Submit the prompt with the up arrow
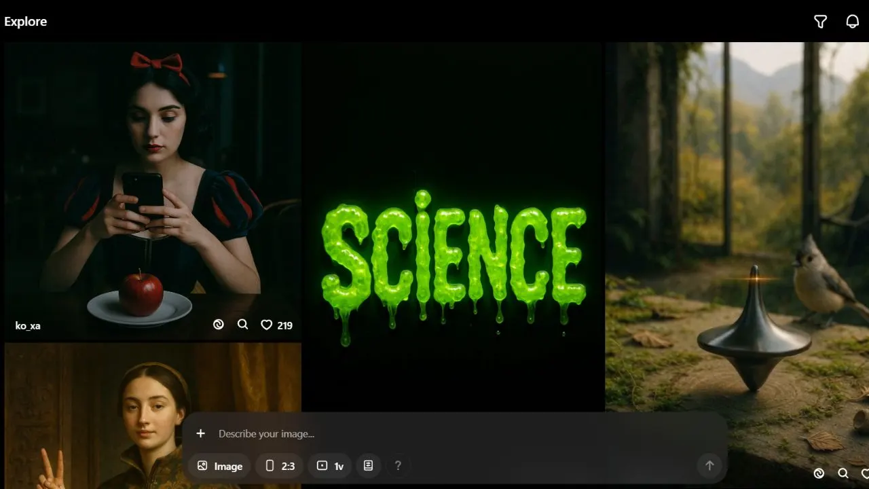 (x=709, y=466)
